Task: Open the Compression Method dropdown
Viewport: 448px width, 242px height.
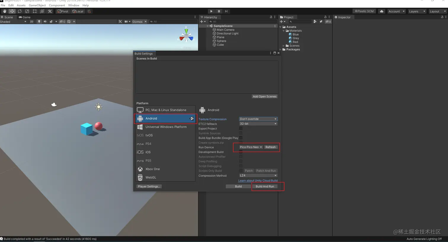Action: pos(258,176)
